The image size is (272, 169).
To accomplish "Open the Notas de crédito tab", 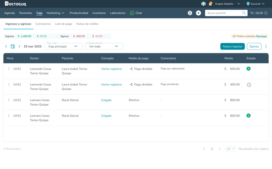I will (87, 24).
